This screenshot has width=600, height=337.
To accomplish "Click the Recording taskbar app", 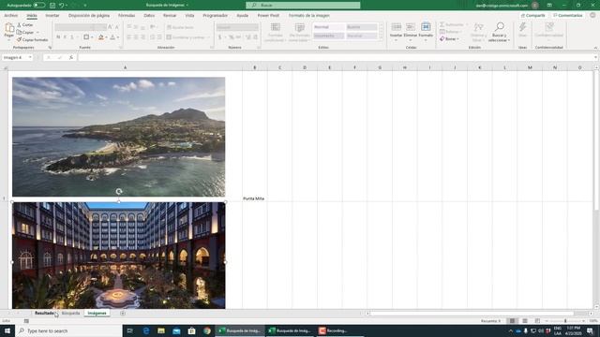I will pyautogui.click(x=333, y=330).
